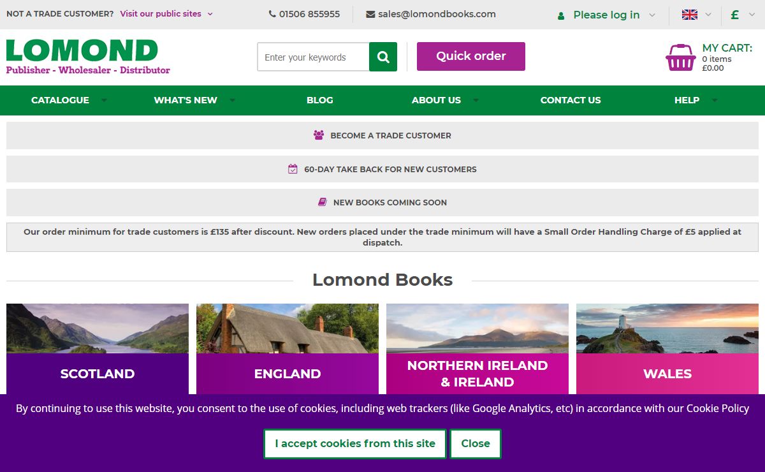Screen dimensions: 765x472
Task: Click the search magnifier button
Action: (383, 57)
